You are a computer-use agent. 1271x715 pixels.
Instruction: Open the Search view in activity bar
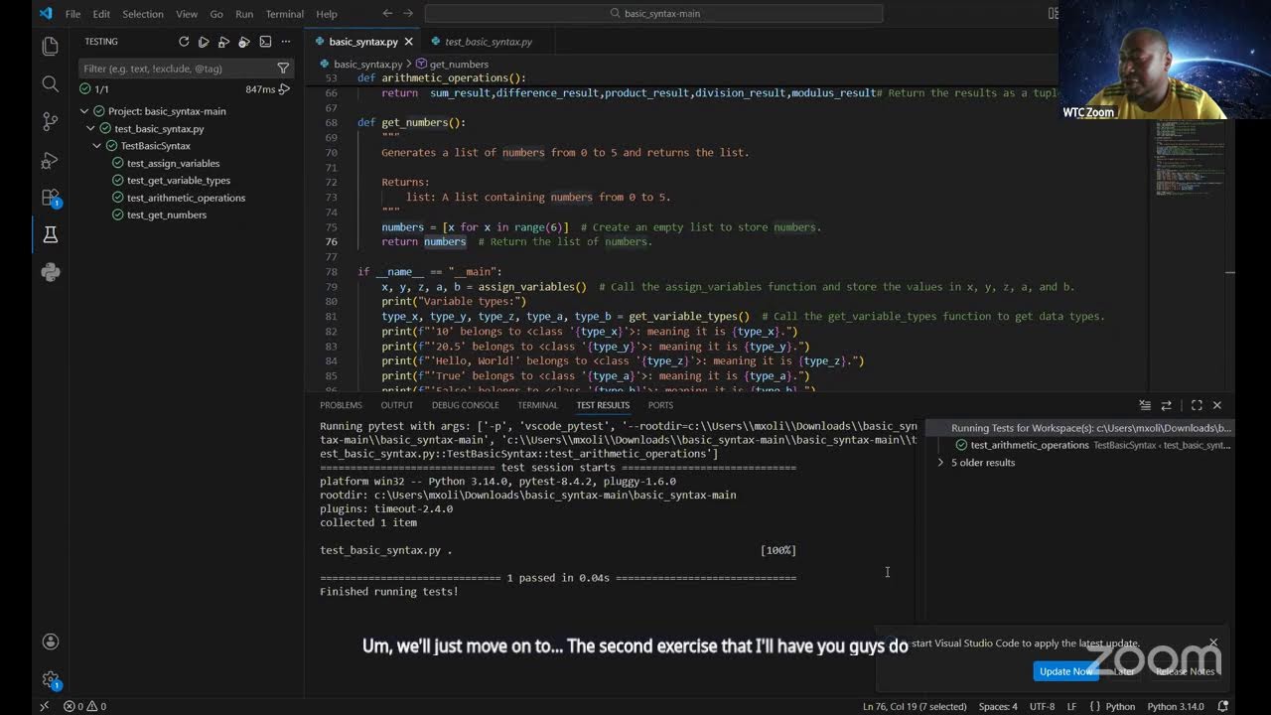point(51,83)
